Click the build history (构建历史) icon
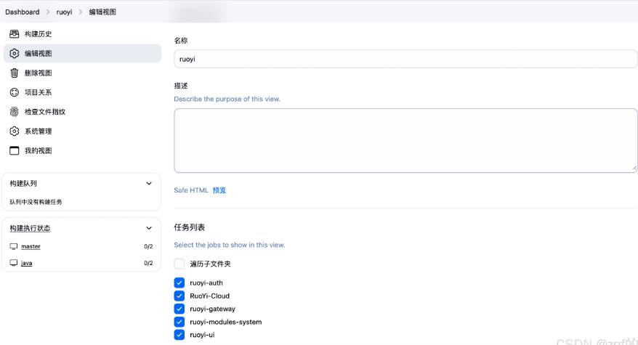The image size is (638, 345). pos(14,34)
